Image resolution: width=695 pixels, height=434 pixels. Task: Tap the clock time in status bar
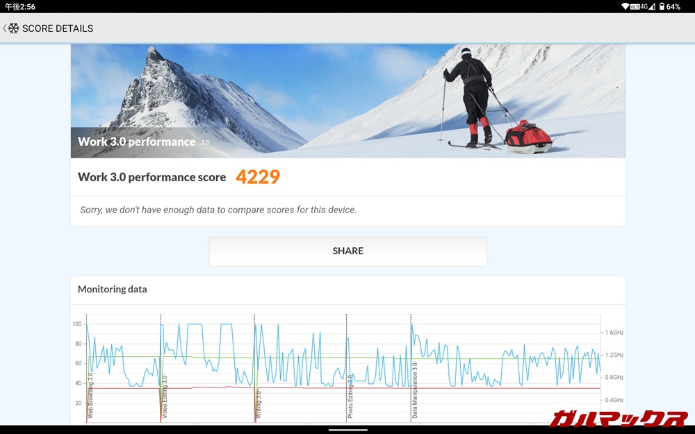pos(20,6)
